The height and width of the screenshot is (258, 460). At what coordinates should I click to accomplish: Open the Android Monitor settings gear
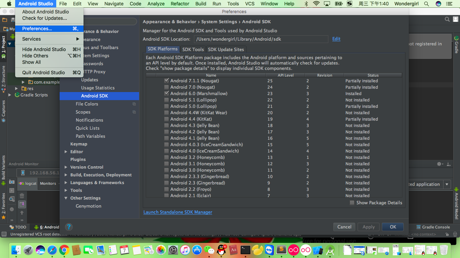[x=439, y=164]
